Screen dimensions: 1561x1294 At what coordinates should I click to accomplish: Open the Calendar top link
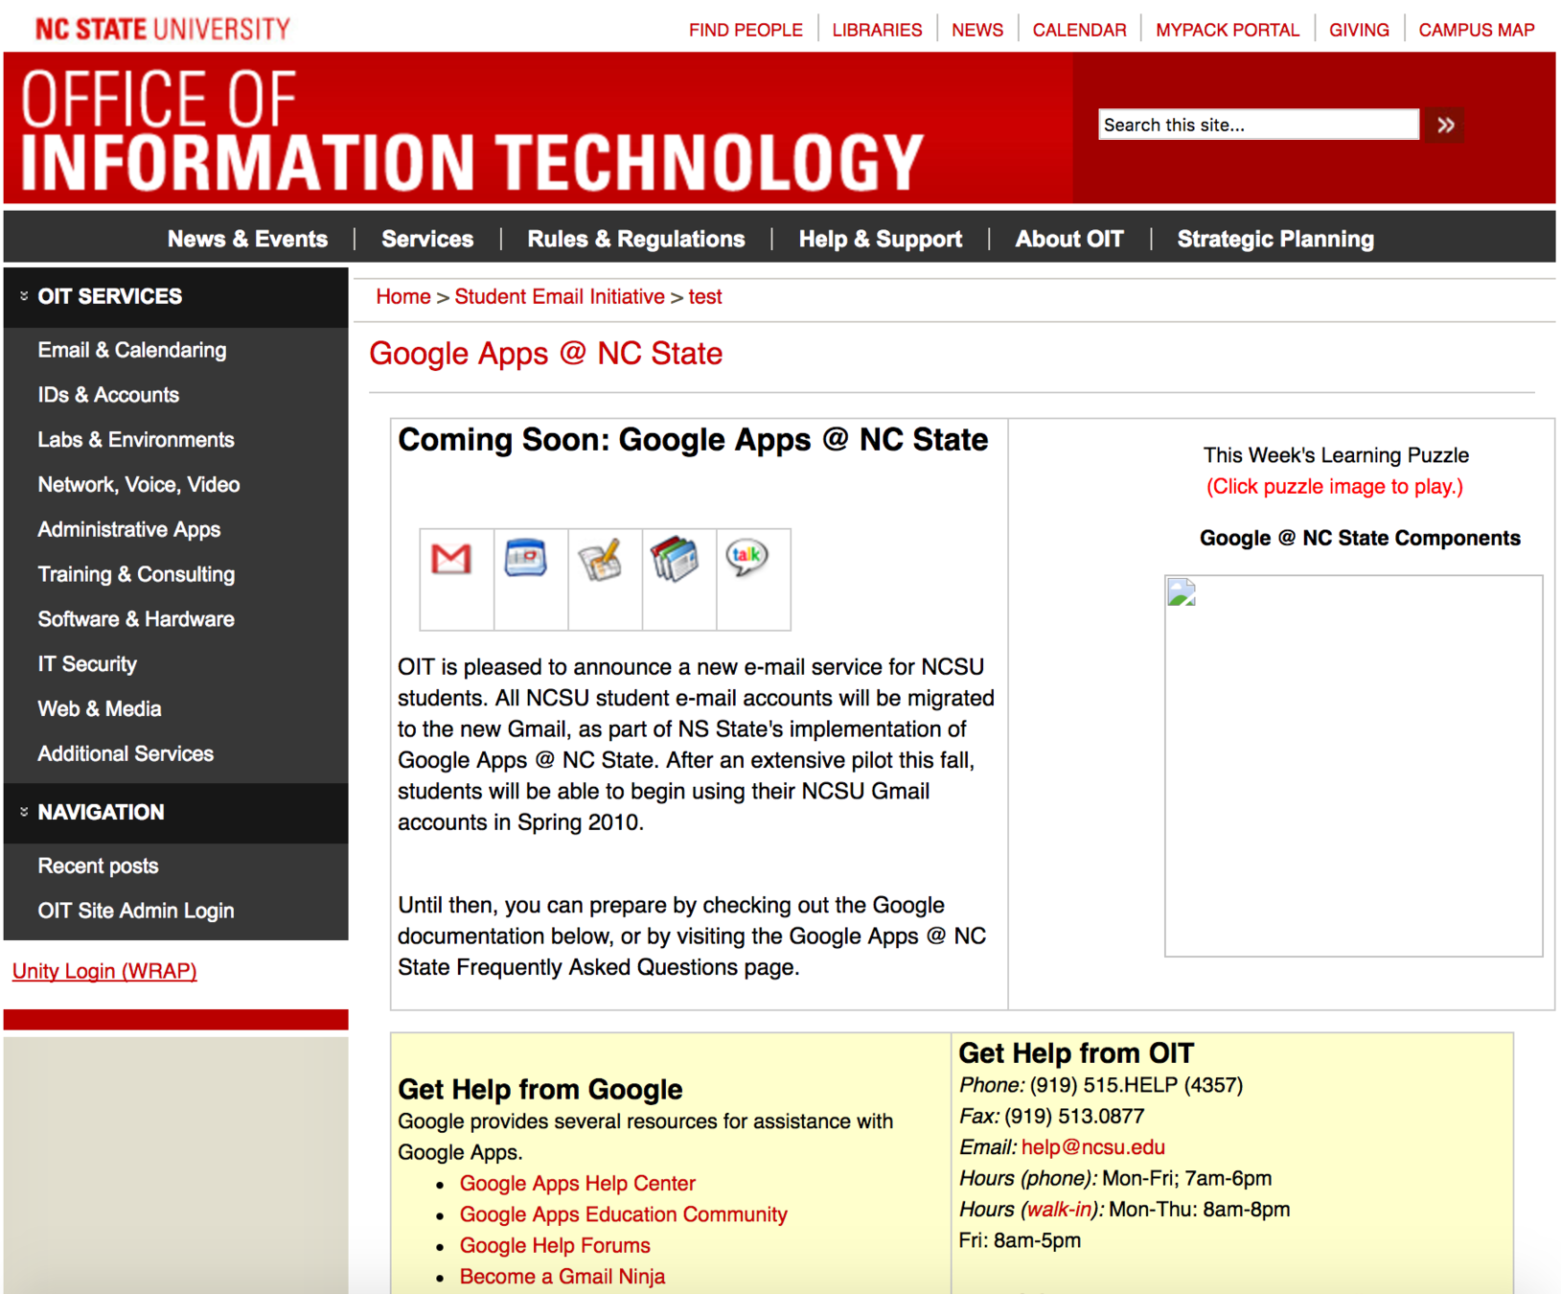[x=1079, y=30]
